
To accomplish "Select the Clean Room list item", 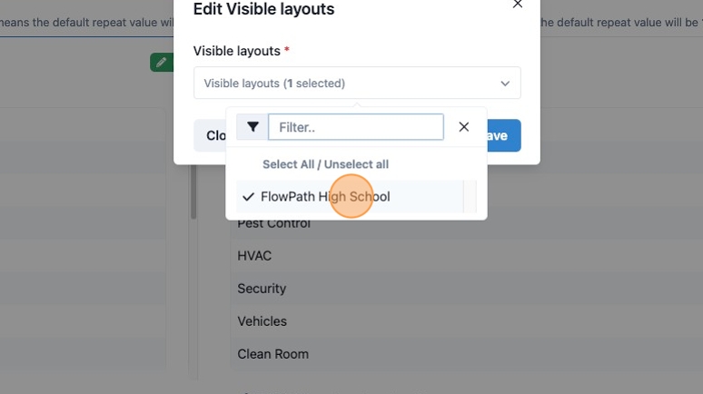I will pyautogui.click(x=272, y=354).
